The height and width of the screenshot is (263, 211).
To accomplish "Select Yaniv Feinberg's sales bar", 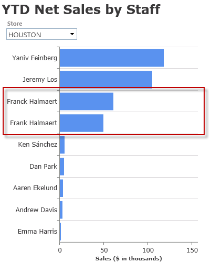I will pyautogui.click(x=112, y=58).
